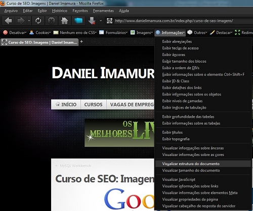
Task: Reload the page with the refresh icon
Action: 38,21
